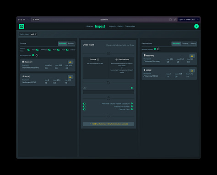Image resolution: width=217 pixels, height=175 pixels.
Task: Click Add & Run Task button
Action: click(108, 124)
